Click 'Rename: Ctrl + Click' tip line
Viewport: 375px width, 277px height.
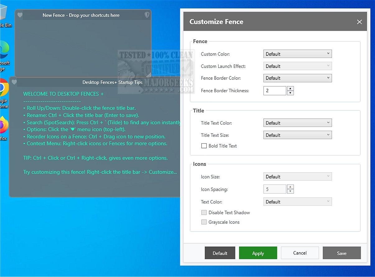(x=81, y=115)
